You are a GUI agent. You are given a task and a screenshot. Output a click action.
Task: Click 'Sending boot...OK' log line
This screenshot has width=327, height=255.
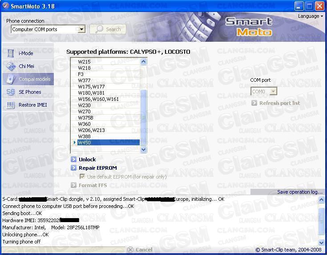point(22,213)
